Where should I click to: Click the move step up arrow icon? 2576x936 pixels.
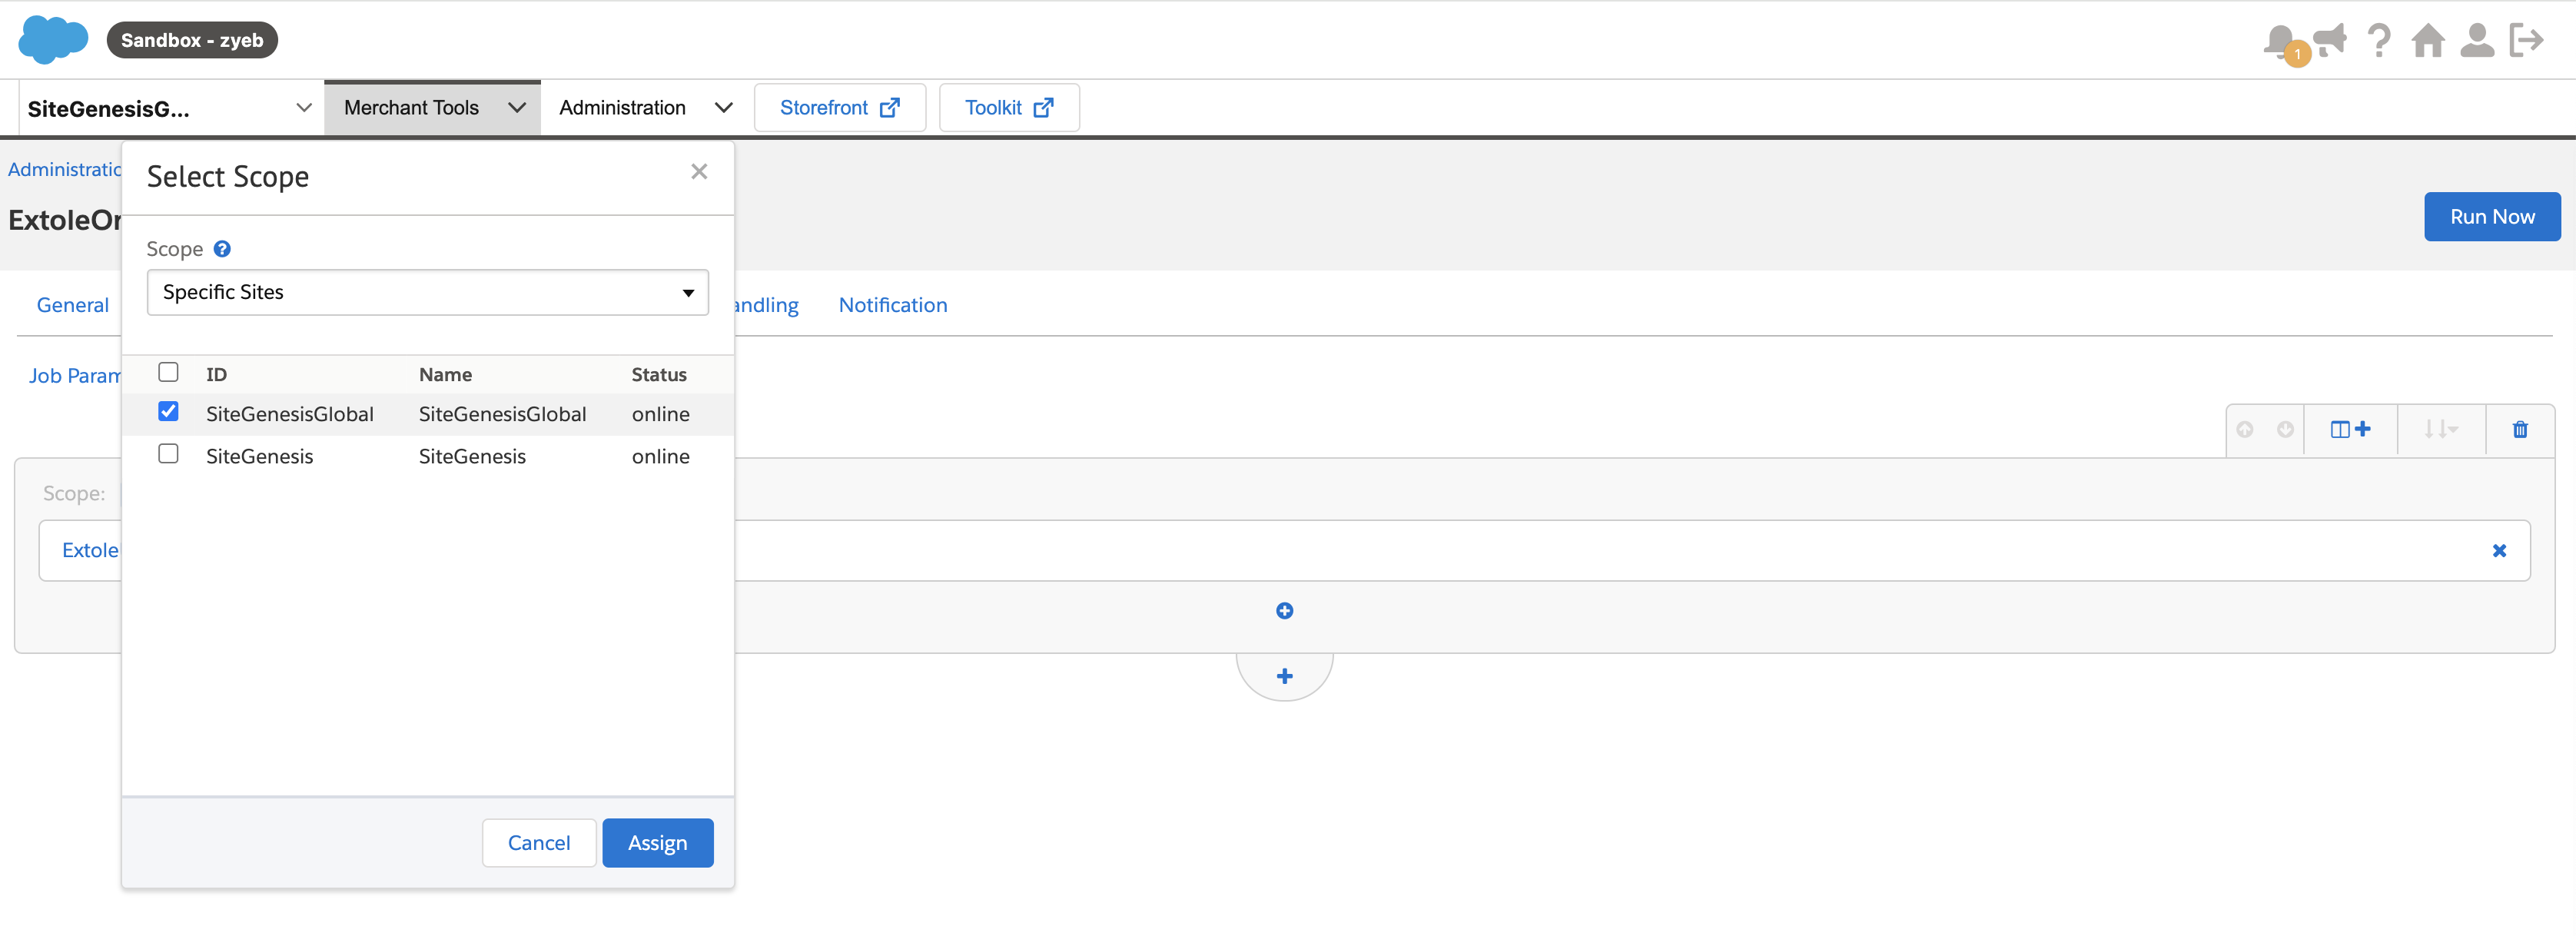tap(2245, 430)
